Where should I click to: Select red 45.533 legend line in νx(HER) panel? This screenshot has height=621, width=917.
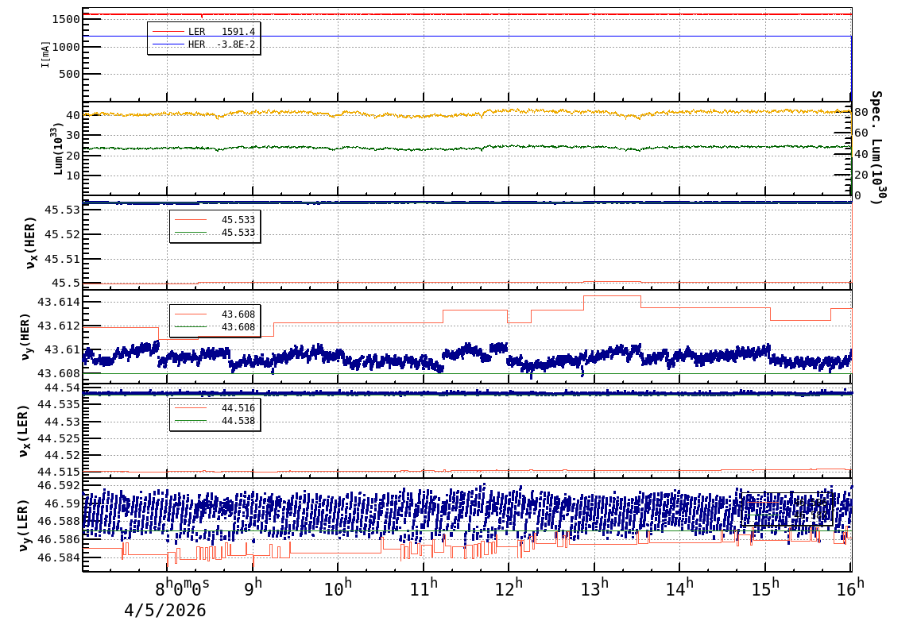click(x=215, y=219)
